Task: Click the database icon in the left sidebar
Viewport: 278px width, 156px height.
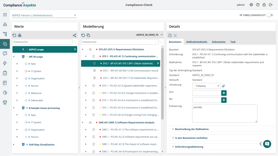Action: 5,102
